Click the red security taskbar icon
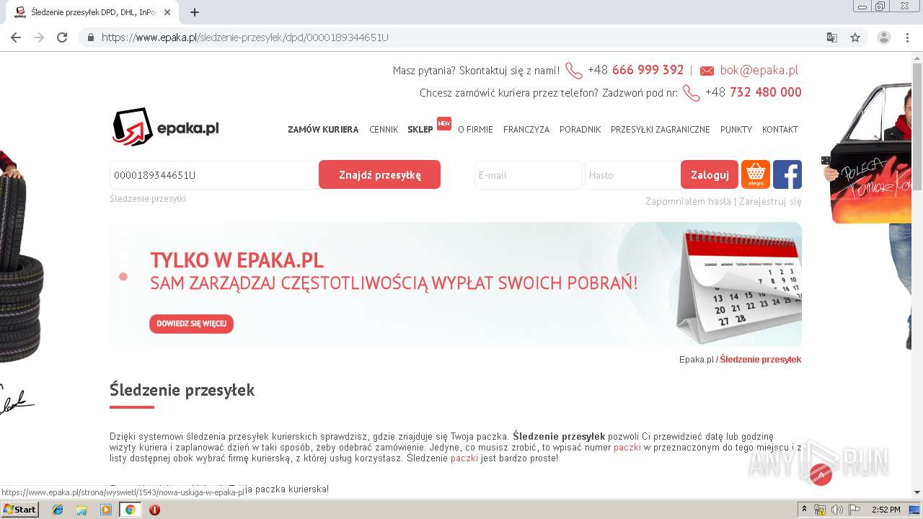This screenshot has height=519, width=923. tap(154, 510)
